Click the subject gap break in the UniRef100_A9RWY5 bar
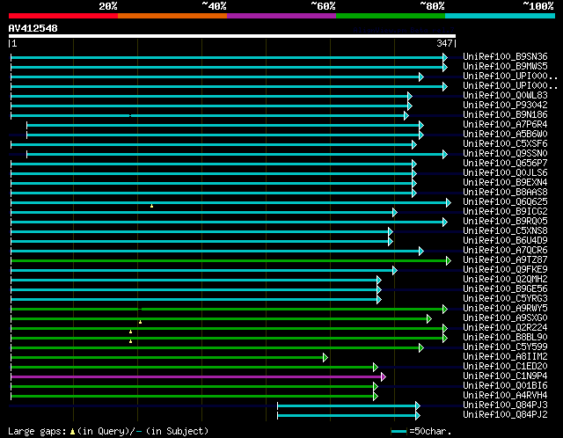Image resolution: width=563 pixels, height=438 pixels. point(141,309)
